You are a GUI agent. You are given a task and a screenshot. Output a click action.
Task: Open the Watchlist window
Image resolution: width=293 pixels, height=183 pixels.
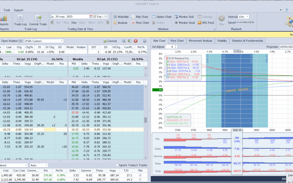pos(121,17)
